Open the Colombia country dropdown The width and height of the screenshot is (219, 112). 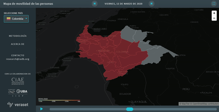tap(16, 19)
